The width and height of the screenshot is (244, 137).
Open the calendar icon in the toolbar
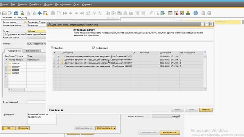click(170, 13)
